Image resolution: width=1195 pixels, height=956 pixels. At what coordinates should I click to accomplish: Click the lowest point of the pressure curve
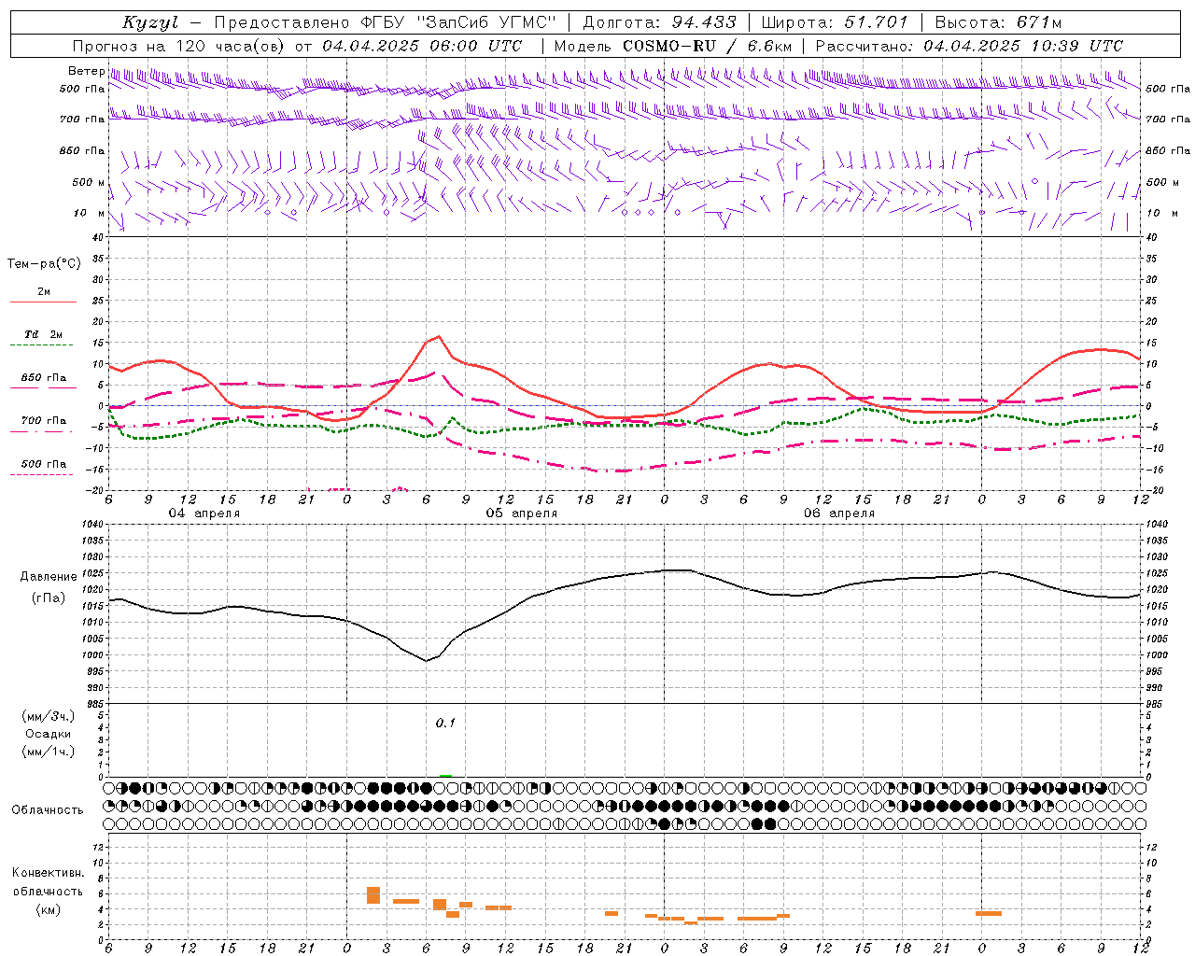coord(427,661)
